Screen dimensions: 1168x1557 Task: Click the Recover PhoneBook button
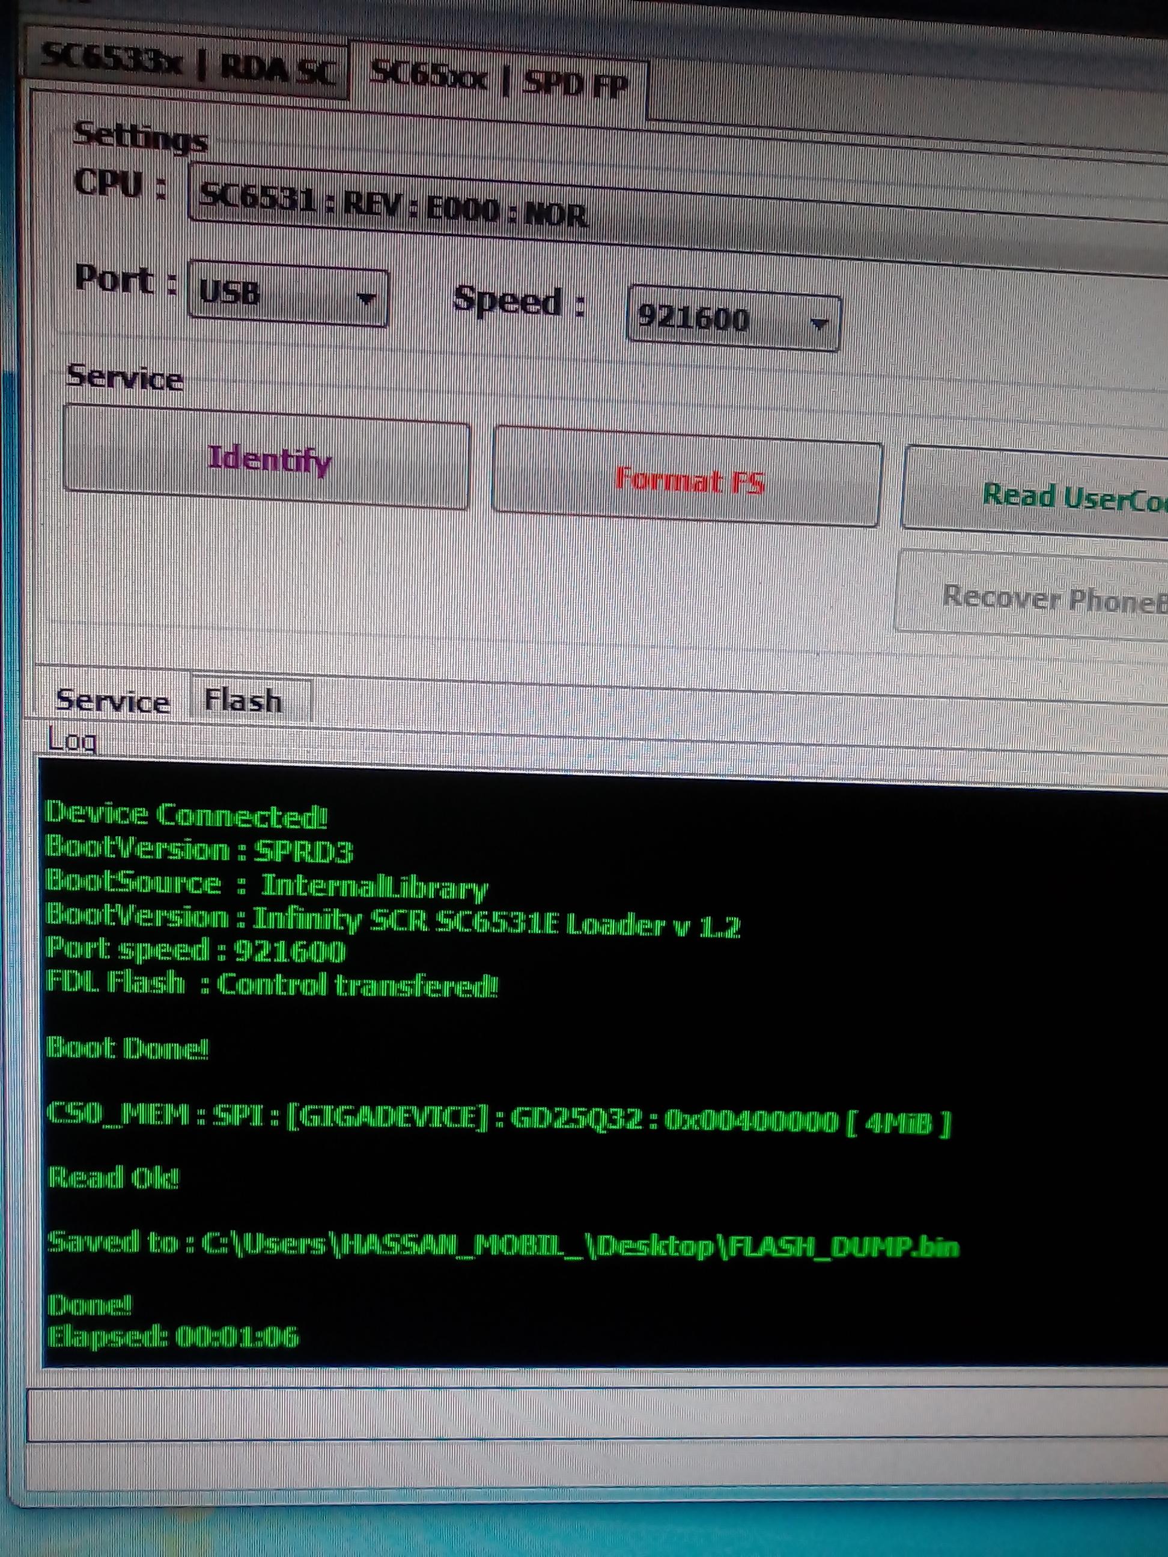click(1032, 595)
